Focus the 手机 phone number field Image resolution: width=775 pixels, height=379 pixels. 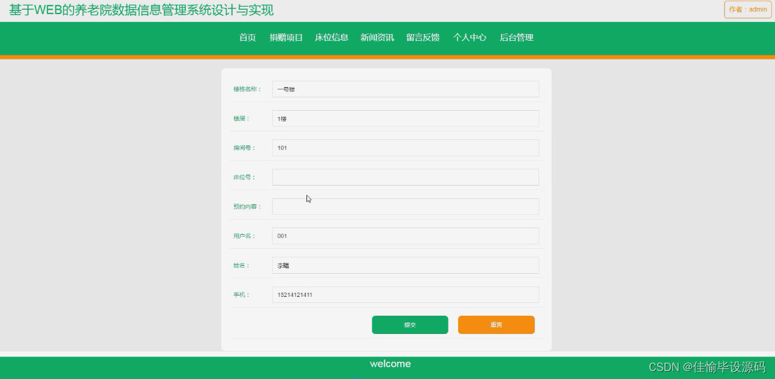coord(405,294)
